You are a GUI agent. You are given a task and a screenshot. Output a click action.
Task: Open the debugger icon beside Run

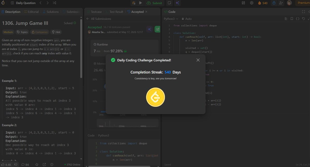pyautogui.click(x=134, y=3)
